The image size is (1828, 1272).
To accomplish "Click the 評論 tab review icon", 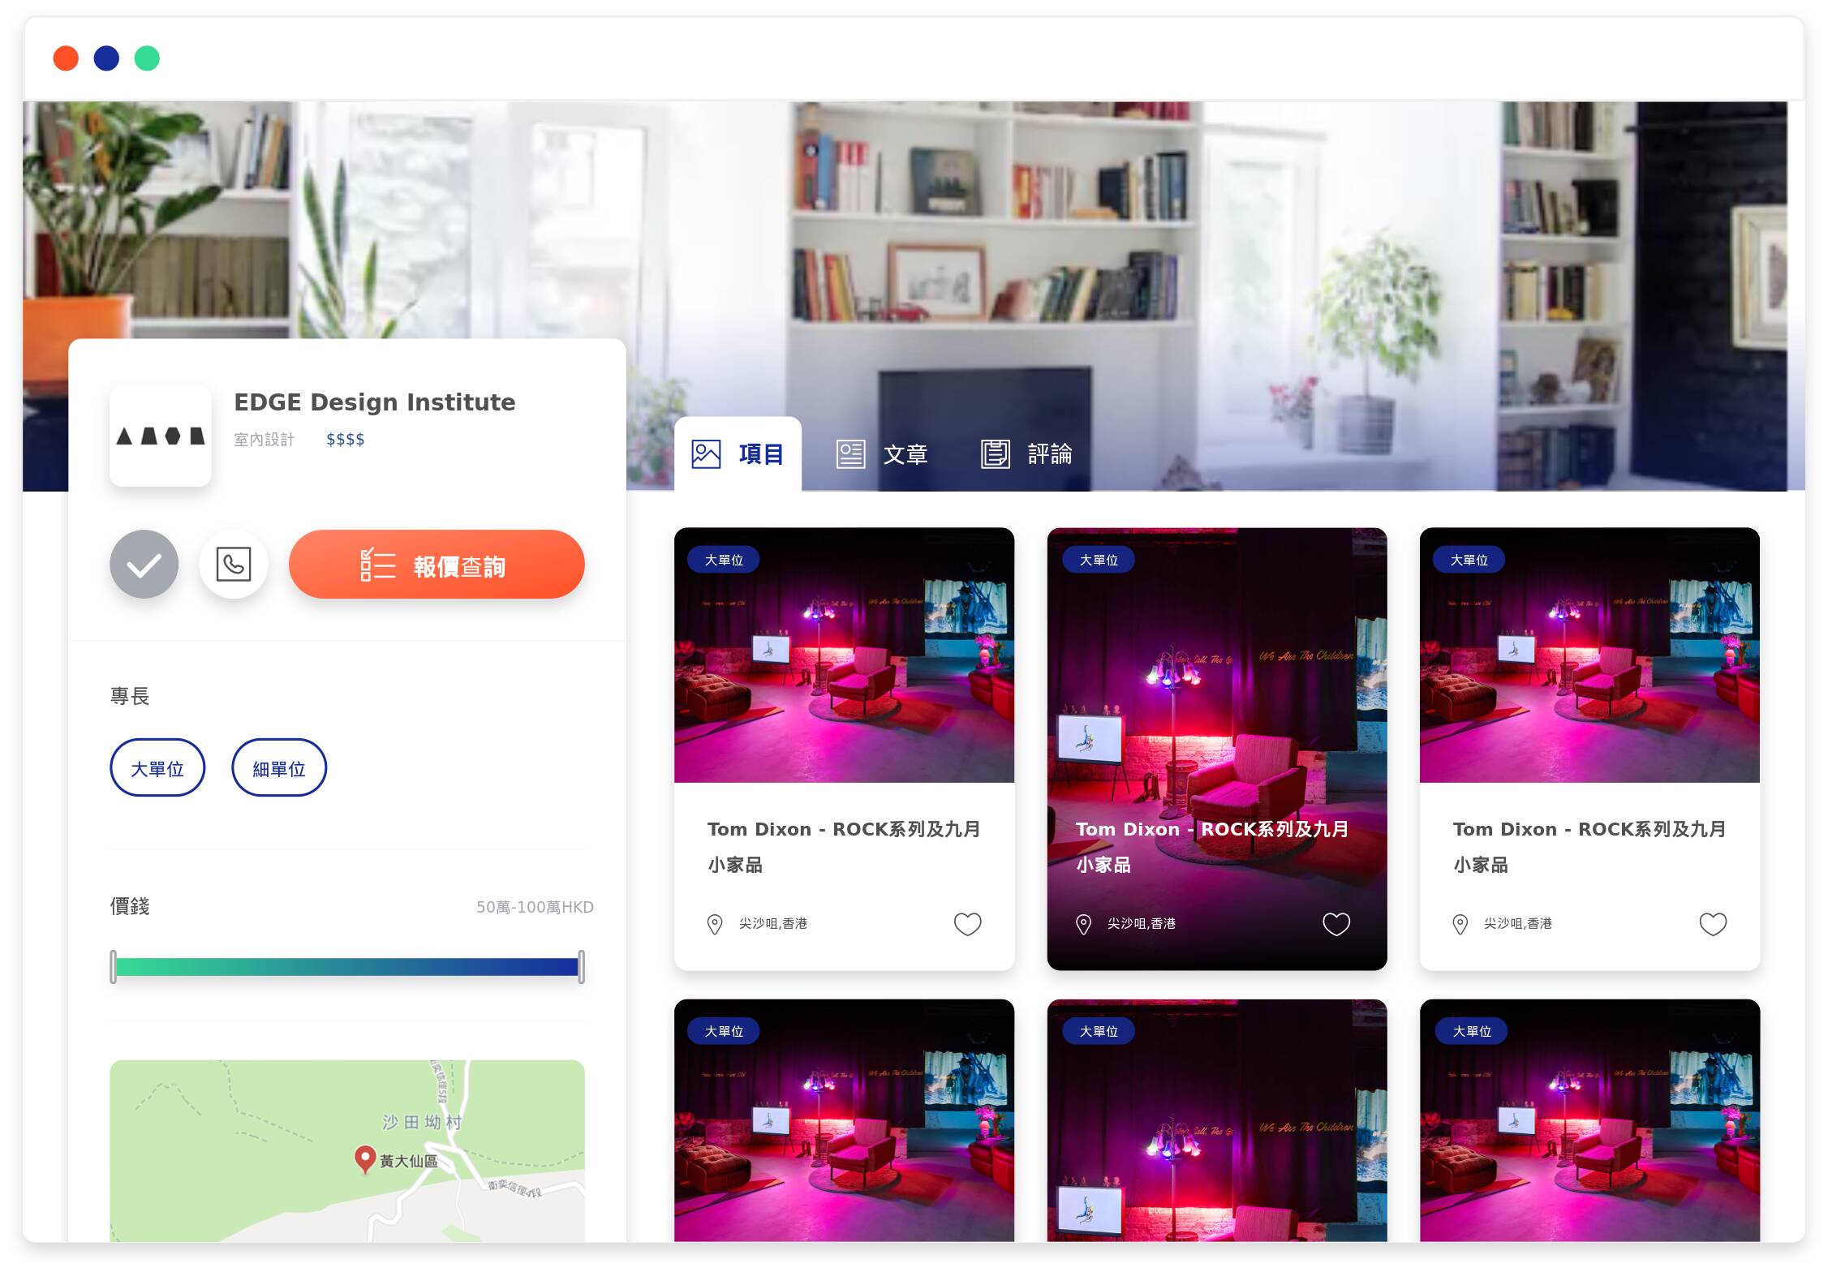I will pos(996,454).
